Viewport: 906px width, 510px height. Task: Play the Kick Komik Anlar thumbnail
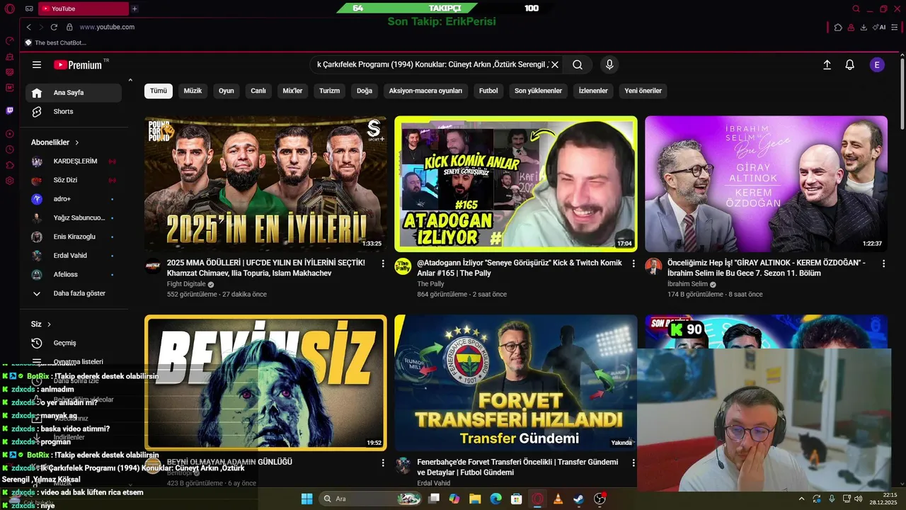516,184
